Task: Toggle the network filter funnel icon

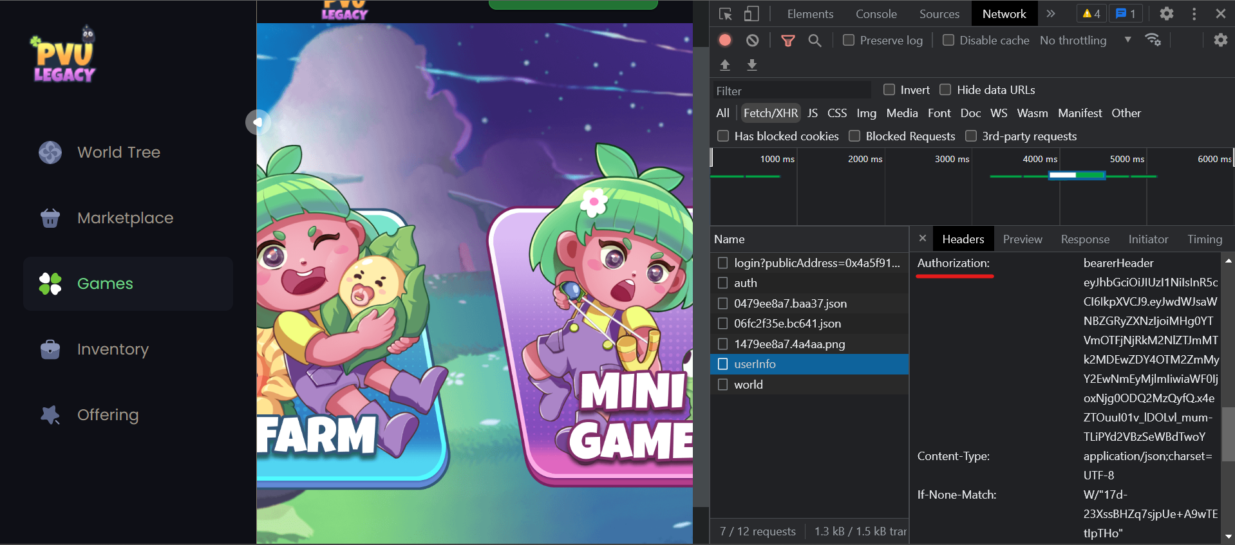Action: click(787, 41)
